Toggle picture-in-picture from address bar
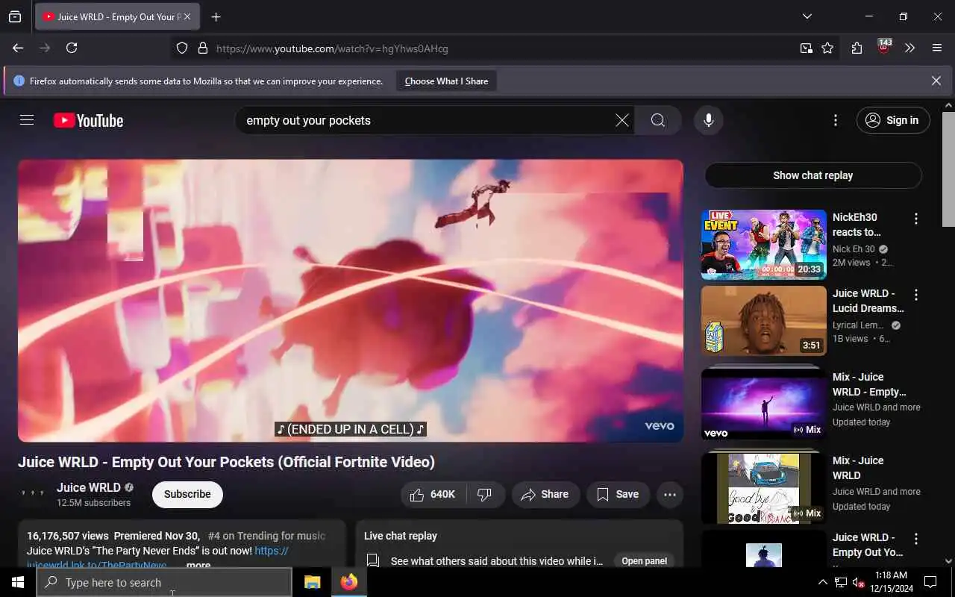The image size is (955, 597). (806, 48)
